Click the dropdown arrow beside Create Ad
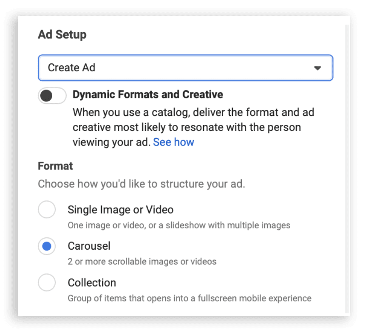Image resolution: width=368 pixels, height=332 pixels. [x=317, y=68]
